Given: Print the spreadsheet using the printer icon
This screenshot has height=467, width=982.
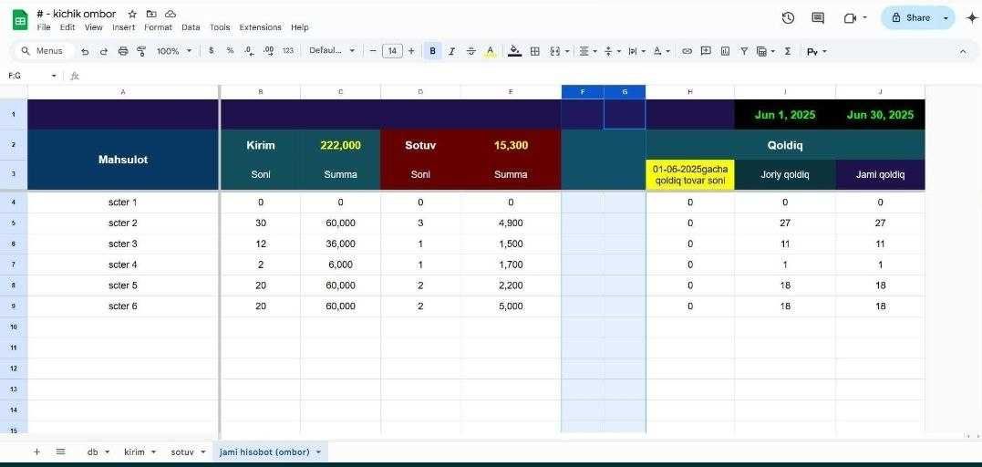Looking at the screenshot, I should point(123,51).
